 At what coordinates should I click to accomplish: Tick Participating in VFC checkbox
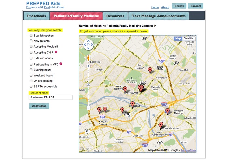tap(31, 64)
